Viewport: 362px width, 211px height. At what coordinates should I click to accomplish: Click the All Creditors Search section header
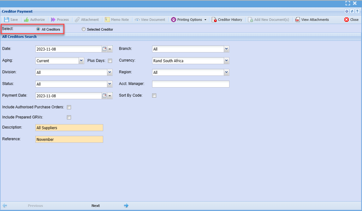[20, 37]
